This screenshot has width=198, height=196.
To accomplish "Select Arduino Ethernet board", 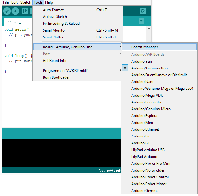I will click(x=159, y=129).
